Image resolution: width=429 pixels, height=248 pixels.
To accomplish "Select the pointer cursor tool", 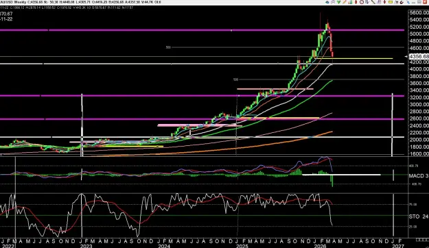I will [x=367, y=2].
